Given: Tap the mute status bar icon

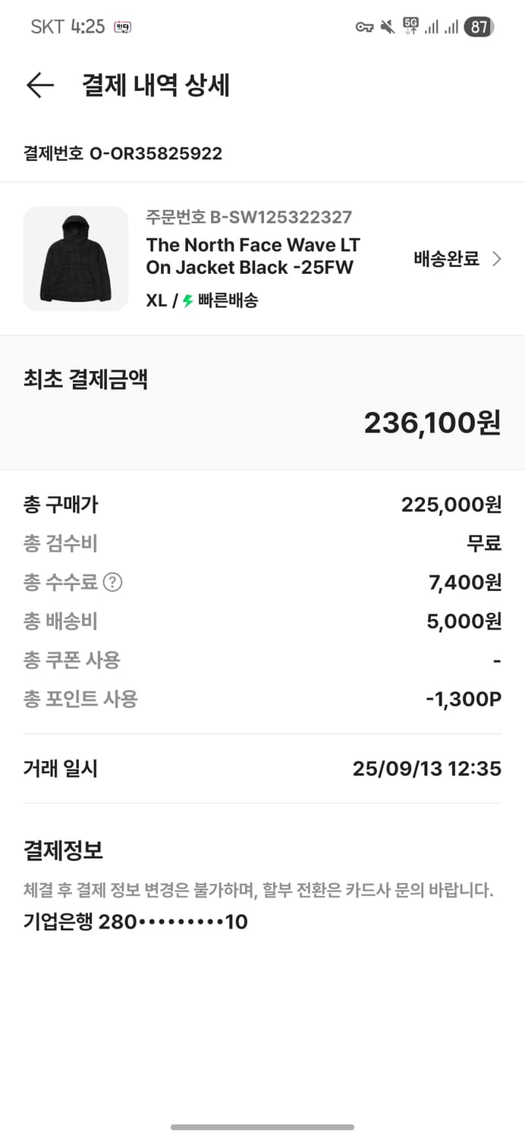Looking at the screenshot, I should click(x=387, y=25).
